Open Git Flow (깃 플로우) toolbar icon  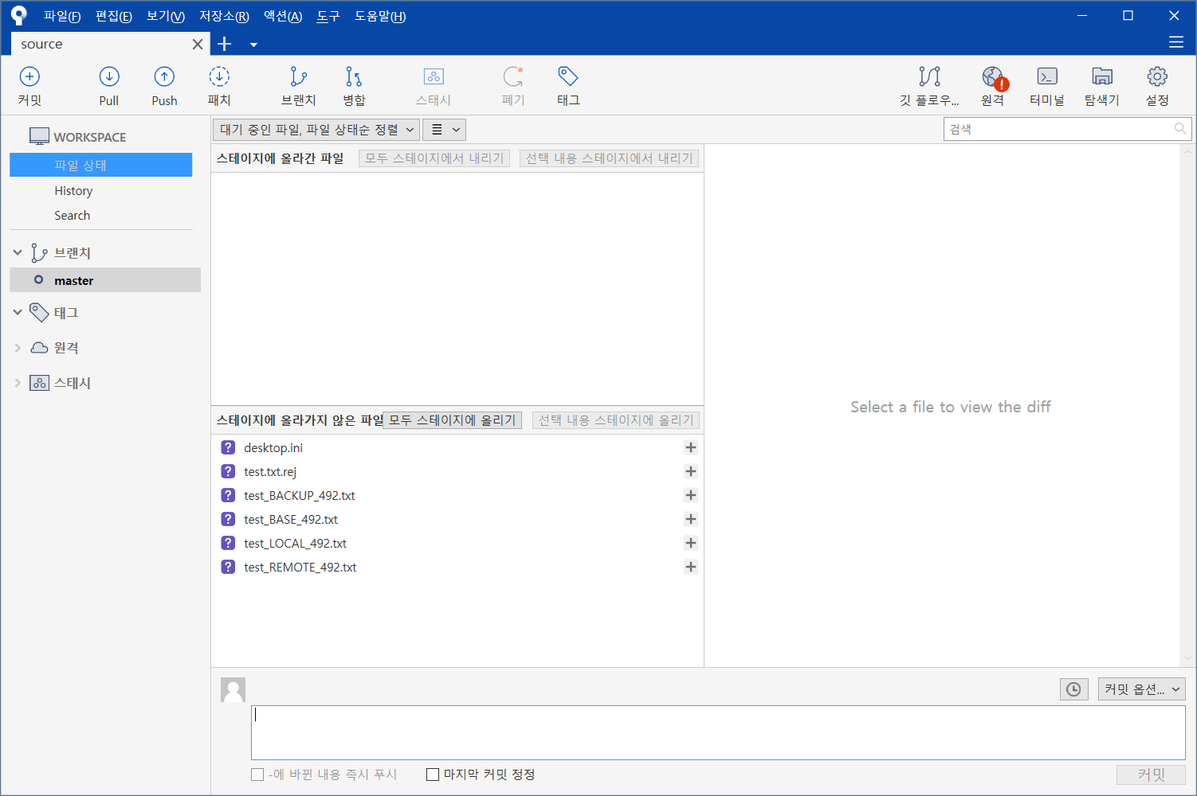pos(929,86)
